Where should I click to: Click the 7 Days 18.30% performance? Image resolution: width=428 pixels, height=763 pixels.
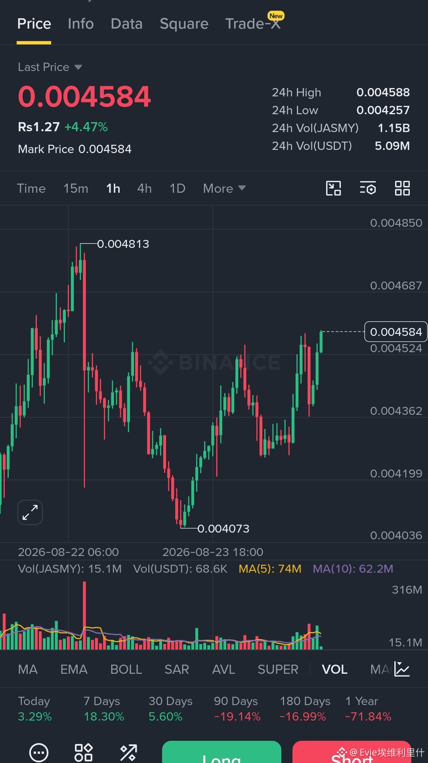tap(104, 709)
